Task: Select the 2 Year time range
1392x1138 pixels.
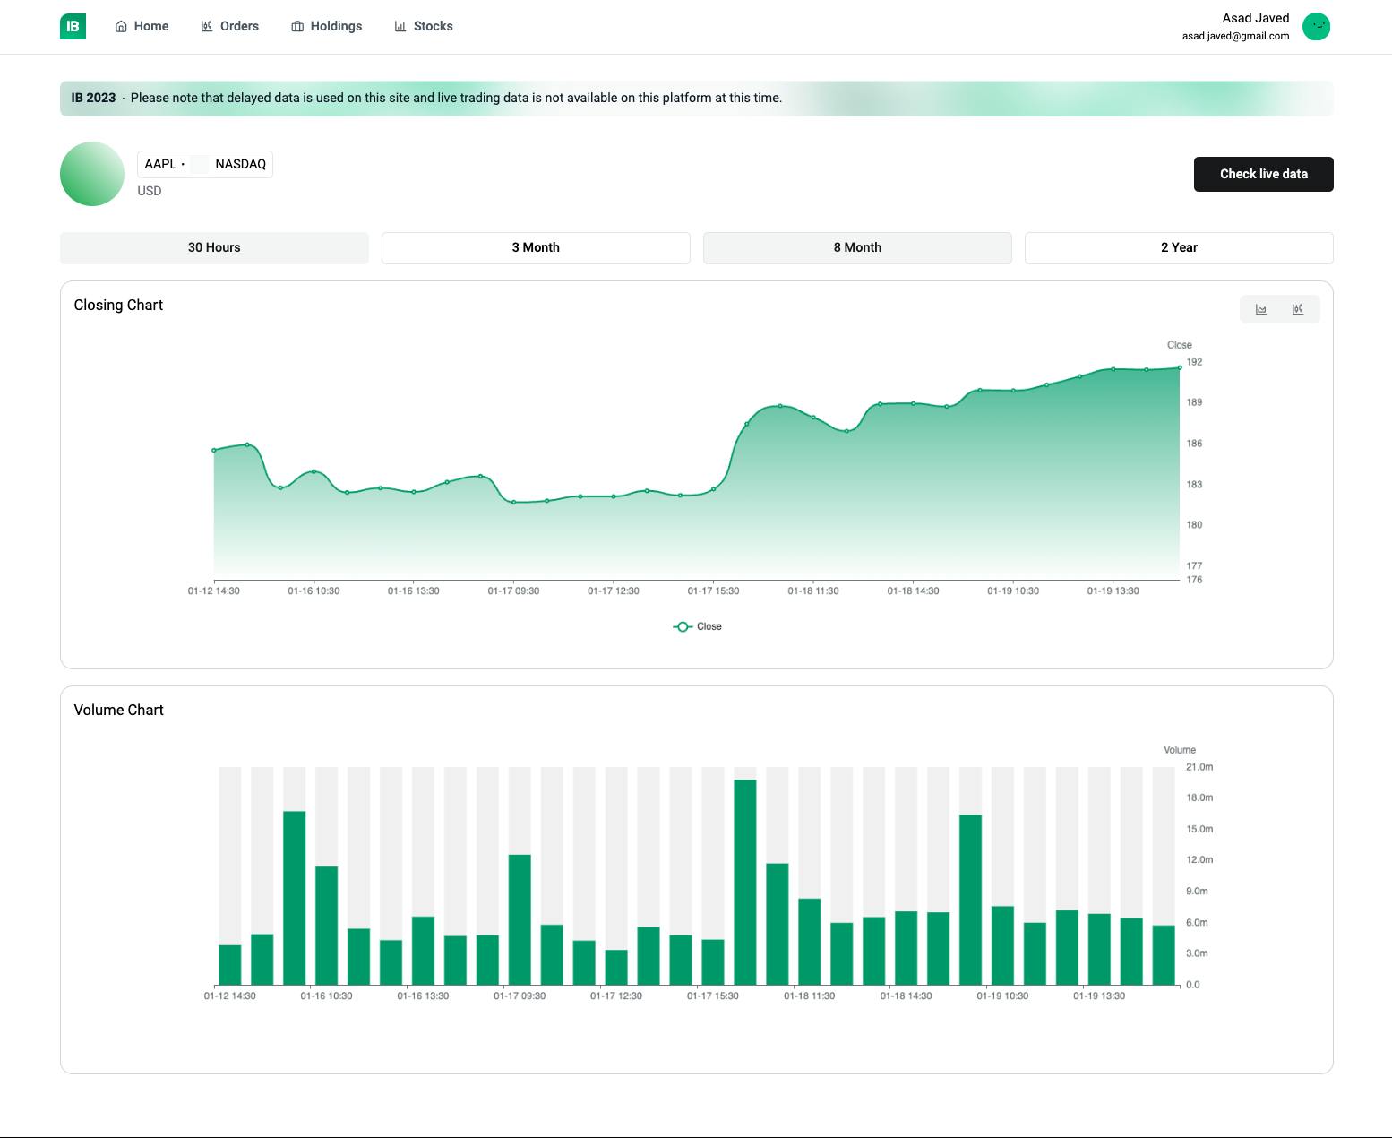Action: coord(1179,248)
